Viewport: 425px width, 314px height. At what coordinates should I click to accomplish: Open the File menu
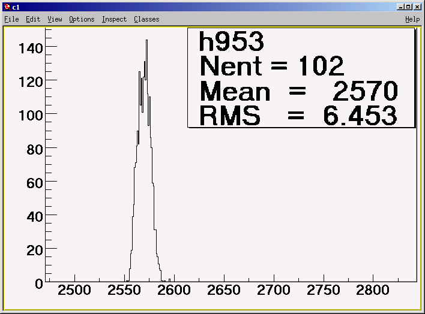click(11, 19)
